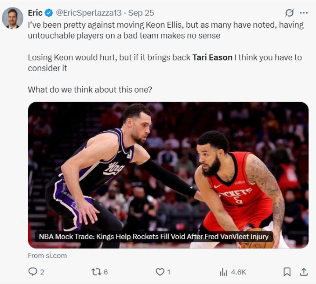Viewport: 316px width, 284px height.
Task: Click the reply comment icon
Action: click(33, 272)
